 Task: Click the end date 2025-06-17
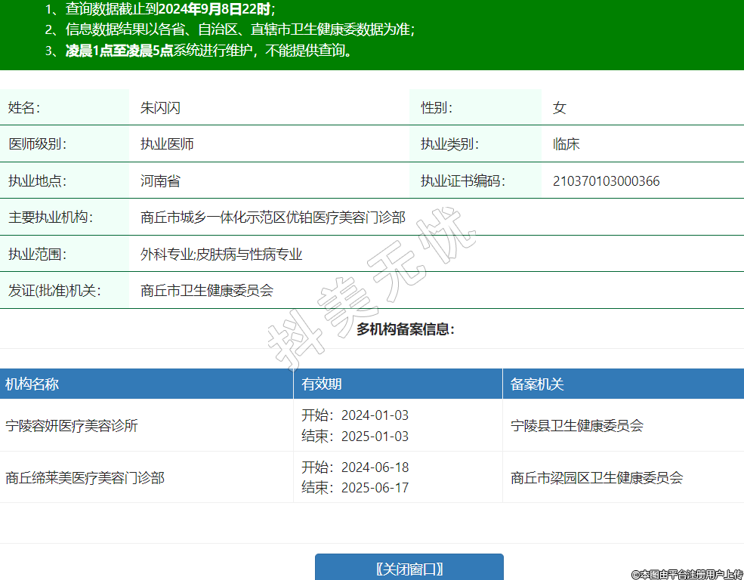375,488
